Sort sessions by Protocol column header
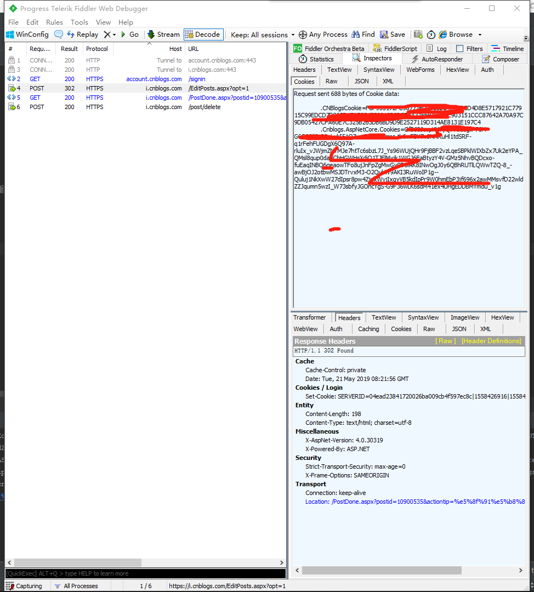The width and height of the screenshot is (534, 592). pos(96,49)
